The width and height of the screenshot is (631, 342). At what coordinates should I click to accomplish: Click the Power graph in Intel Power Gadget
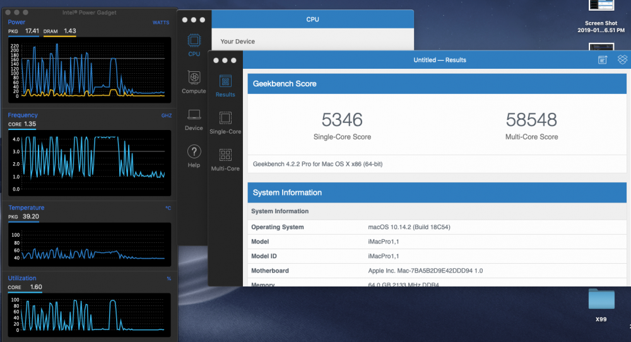(90, 71)
